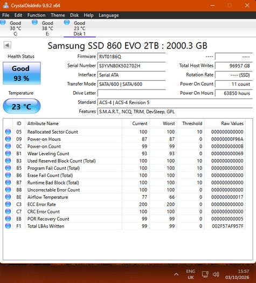The height and width of the screenshot is (283, 256).
Task: Click the Power On Hours label
Action: tap(197, 93)
